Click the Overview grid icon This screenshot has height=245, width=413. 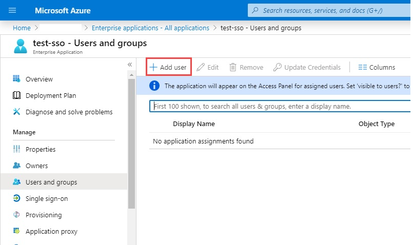(16, 79)
